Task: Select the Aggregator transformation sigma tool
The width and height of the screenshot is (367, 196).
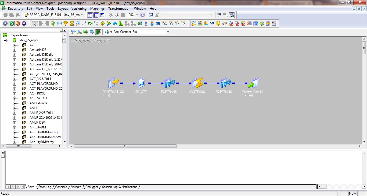Action: [72, 23]
